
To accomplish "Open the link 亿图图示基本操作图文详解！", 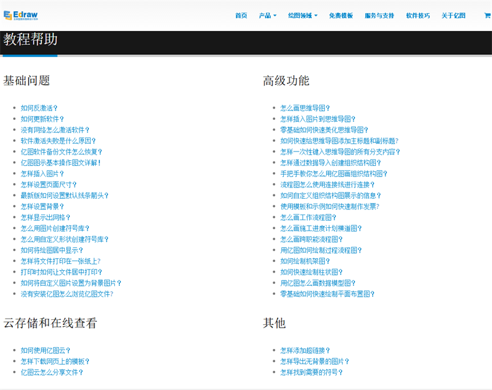I will (x=61, y=163).
